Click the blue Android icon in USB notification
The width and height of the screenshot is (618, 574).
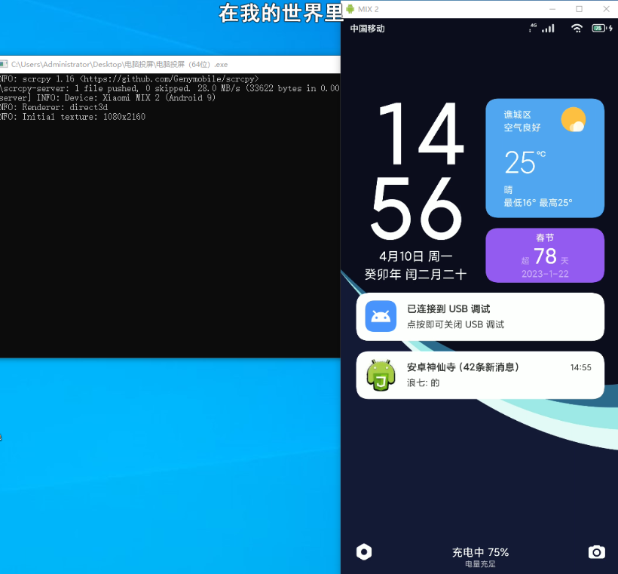pos(381,316)
